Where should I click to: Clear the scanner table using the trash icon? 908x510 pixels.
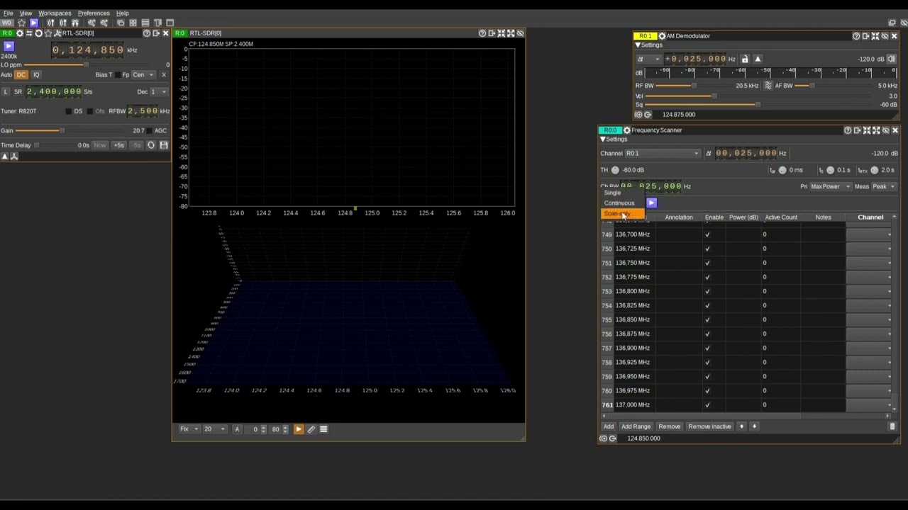coord(892,426)
